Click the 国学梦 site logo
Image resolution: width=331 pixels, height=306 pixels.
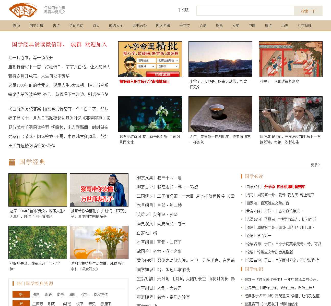23,10
